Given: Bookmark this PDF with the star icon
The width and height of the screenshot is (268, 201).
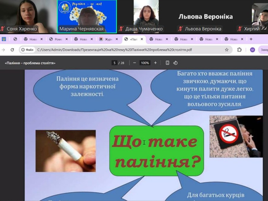Looking at the screenshot, I should click(x=227, y=50).
